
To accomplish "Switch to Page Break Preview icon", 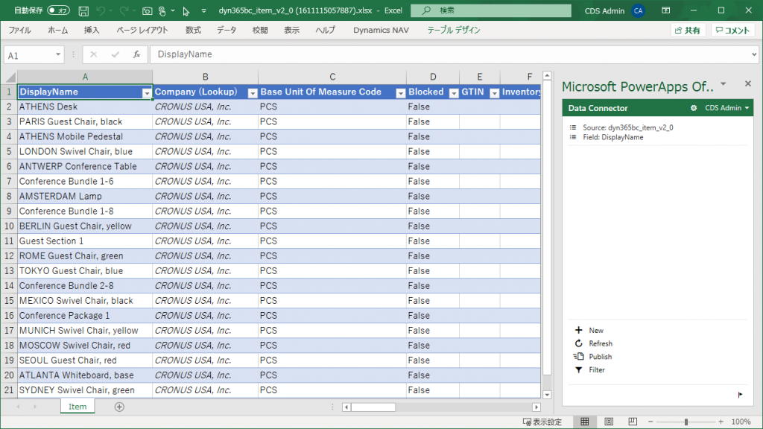I will pos(632,422).
